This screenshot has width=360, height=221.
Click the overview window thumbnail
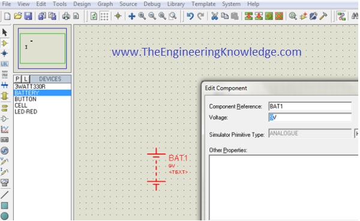point(43,49)
